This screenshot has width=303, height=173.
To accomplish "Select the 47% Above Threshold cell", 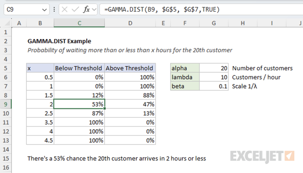I will pos(130,104).
